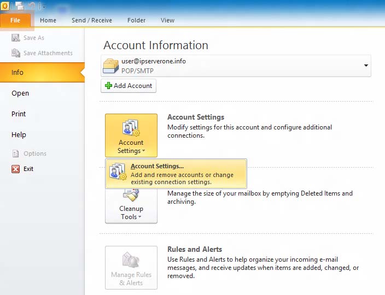The height and width of the screenshot is (295, 385).
Task: Click the green plus Add Account icon
Action: pyautogui.click(x=108, y=86)
